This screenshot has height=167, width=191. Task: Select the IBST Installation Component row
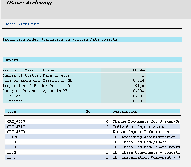tap(92, 157)
